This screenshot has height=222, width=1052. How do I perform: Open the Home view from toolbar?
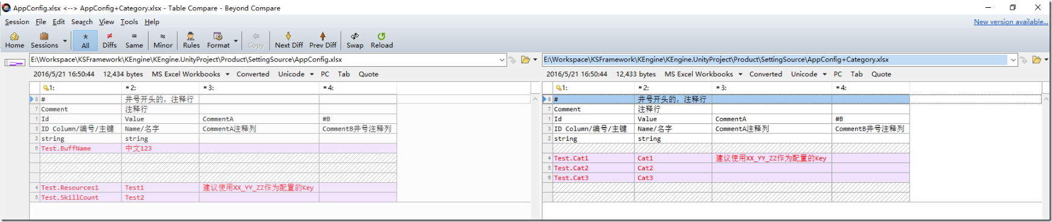click(x=14, y=40)
